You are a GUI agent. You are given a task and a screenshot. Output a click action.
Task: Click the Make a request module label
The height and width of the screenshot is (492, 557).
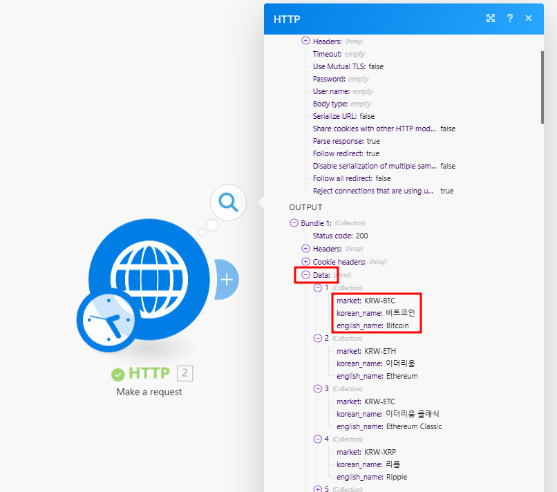[x=149, y=392]
